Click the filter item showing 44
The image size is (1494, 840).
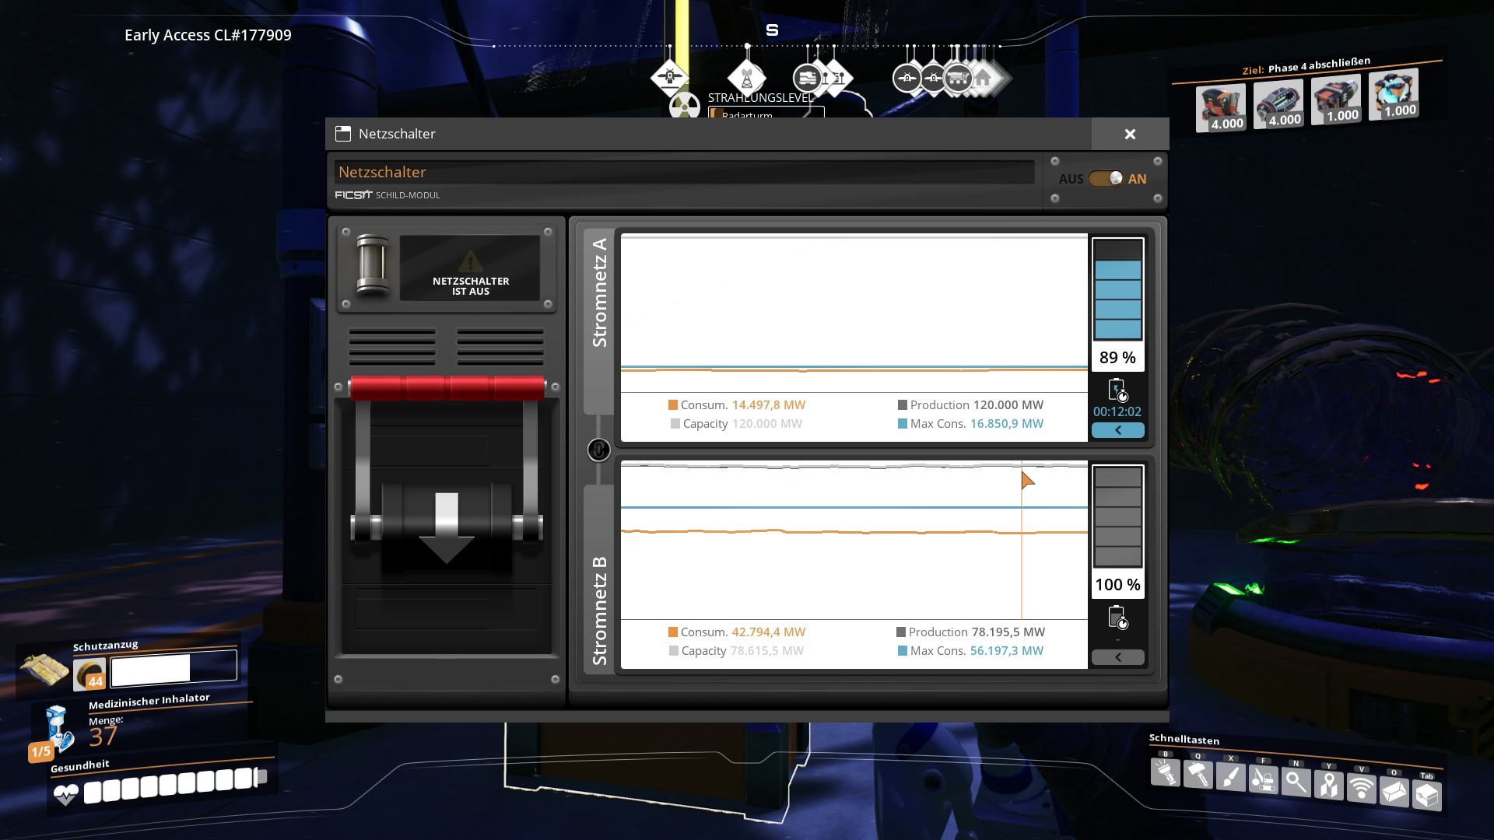pos(89,674)
